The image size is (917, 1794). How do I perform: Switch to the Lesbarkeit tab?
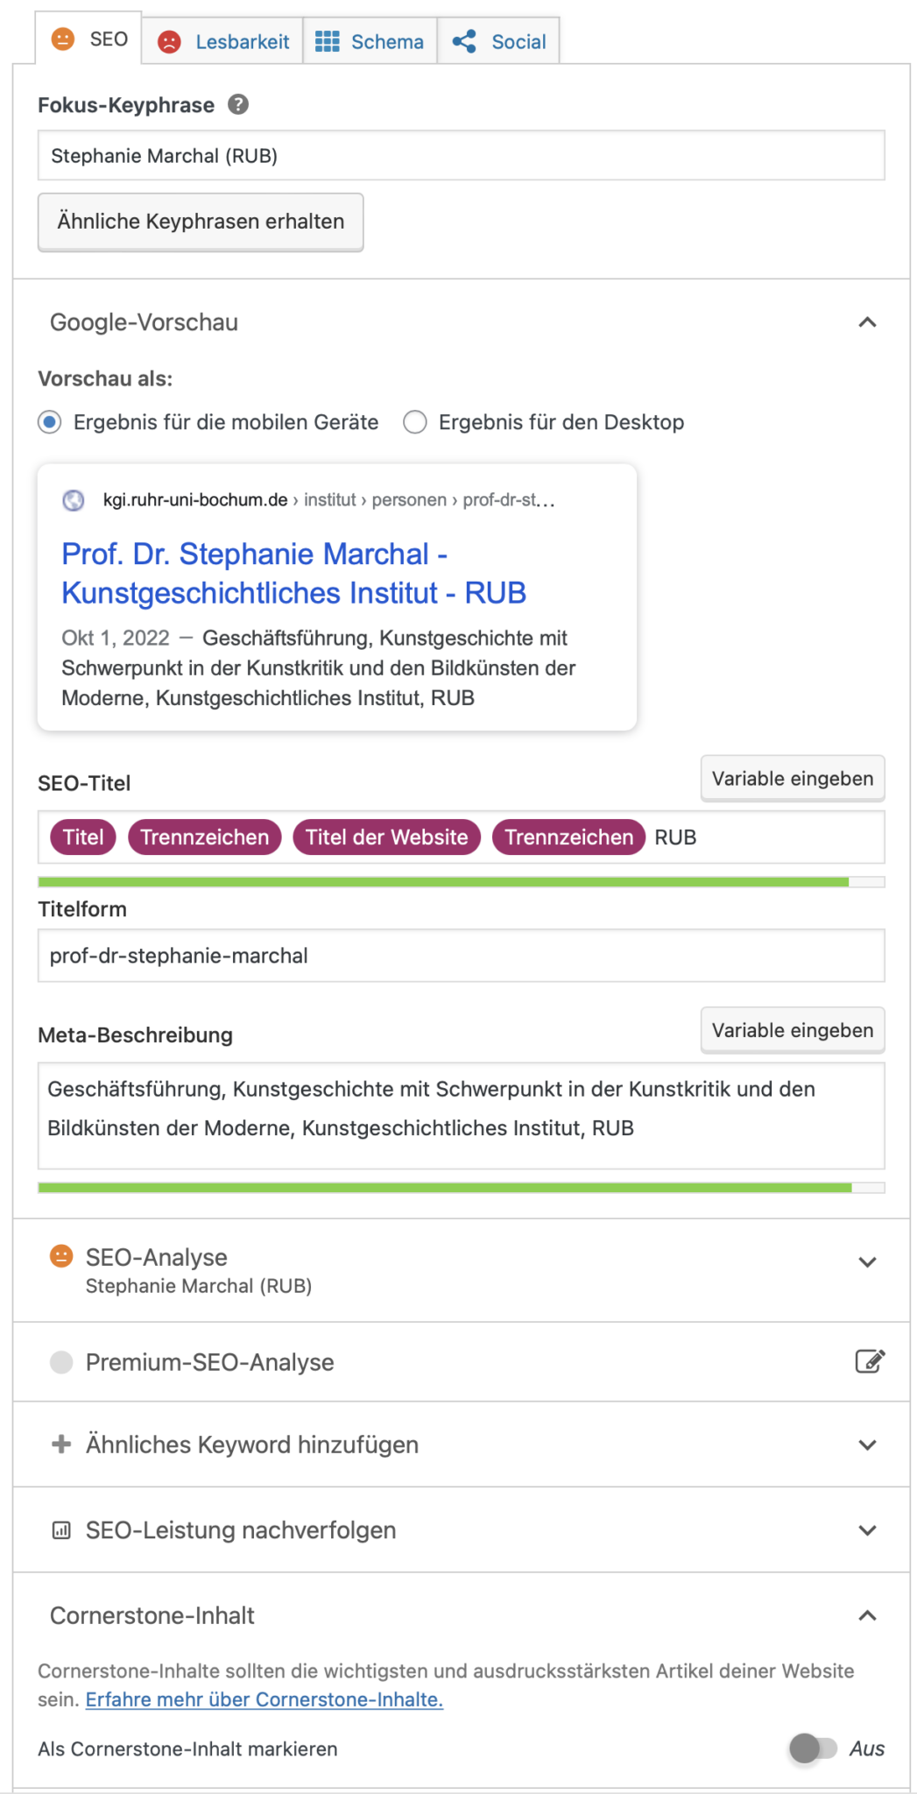click(x=222, y=41)
